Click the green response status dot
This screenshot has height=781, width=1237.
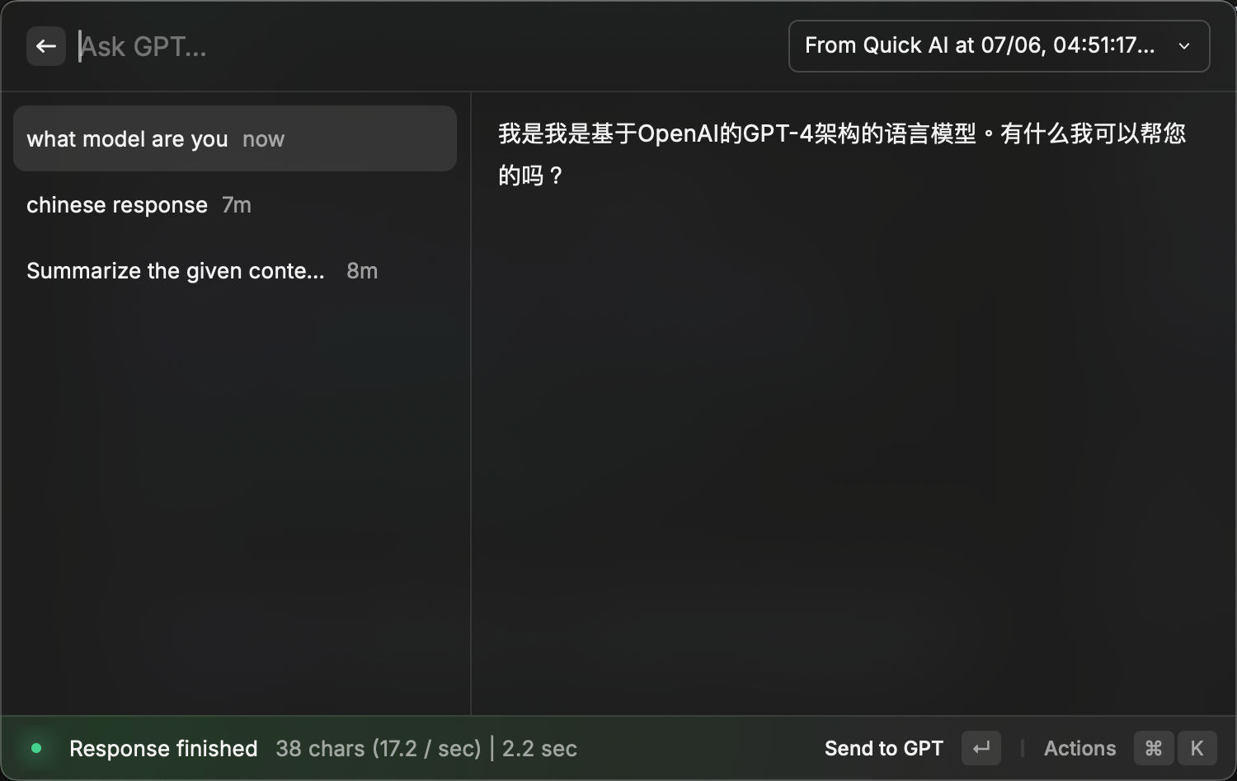35,748
